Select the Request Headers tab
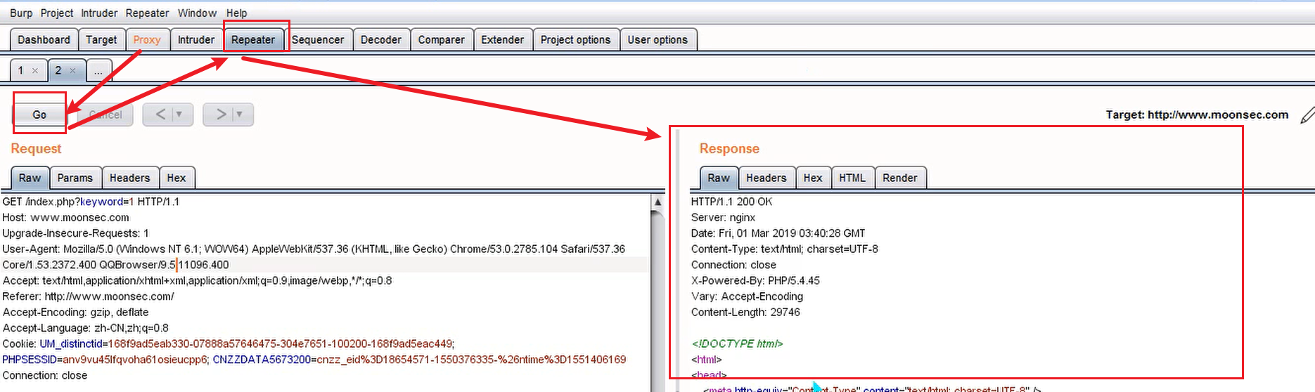Image resolution: width=1315 pixels, height=392 pixels. [130, 178]
